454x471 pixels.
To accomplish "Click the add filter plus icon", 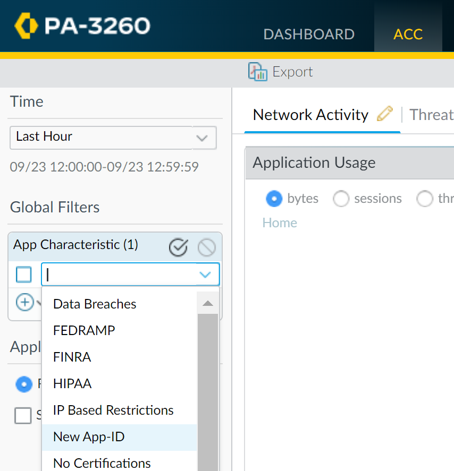I will 24,302.
